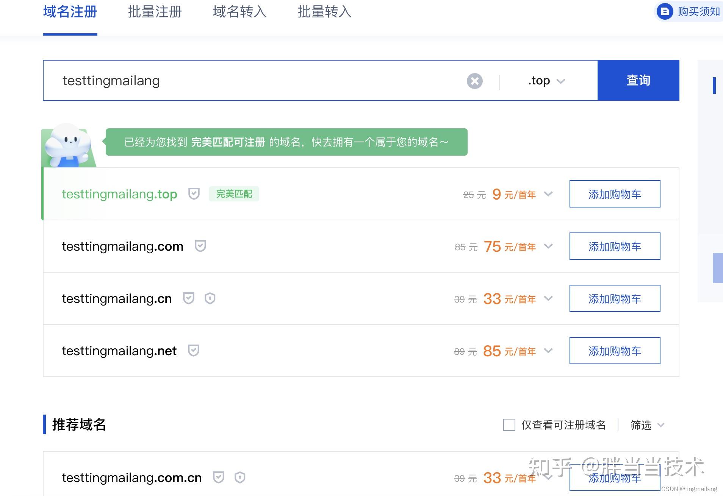Click testtingmailang.cn domain name

click(117, 299)
